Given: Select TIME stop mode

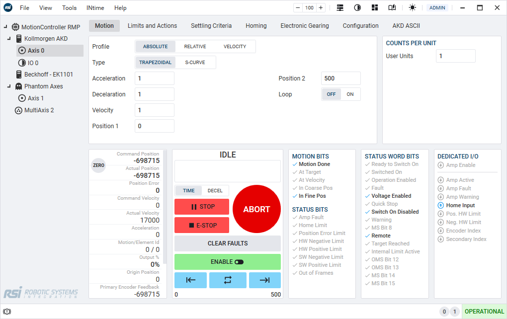Looking at the screenshot, I should (x=189, y=190).
